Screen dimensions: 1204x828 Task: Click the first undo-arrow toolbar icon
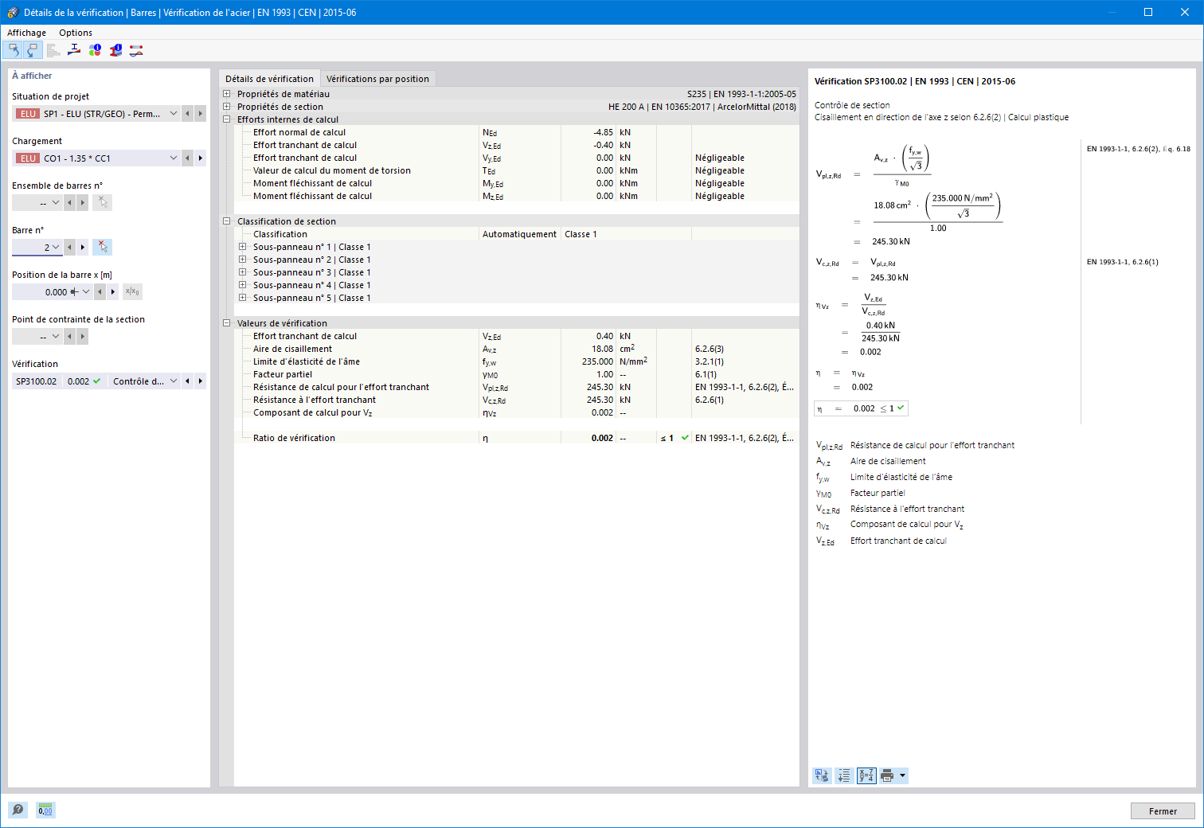point(14,50)
